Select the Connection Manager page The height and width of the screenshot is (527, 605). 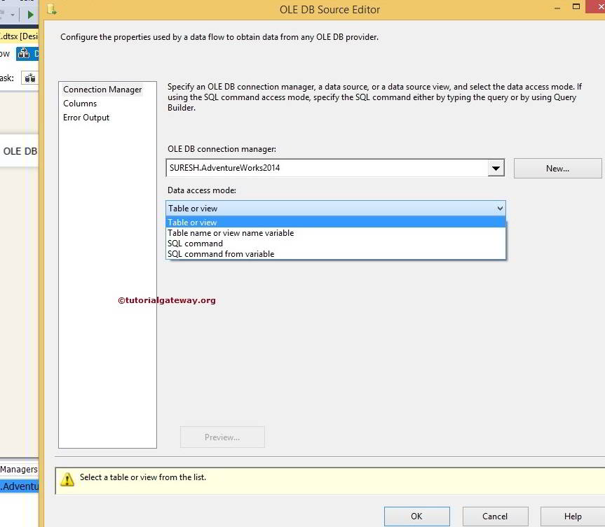[102, 89]
